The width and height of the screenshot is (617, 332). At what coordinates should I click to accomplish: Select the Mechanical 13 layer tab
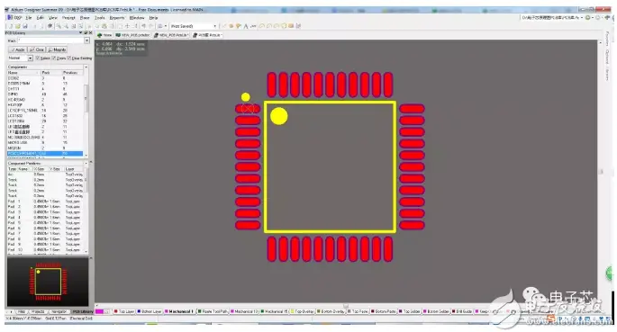coord(244,311)
